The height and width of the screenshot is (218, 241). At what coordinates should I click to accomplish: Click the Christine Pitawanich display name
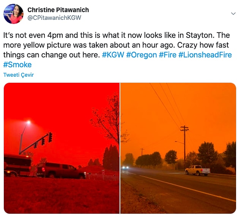point(58,10)
